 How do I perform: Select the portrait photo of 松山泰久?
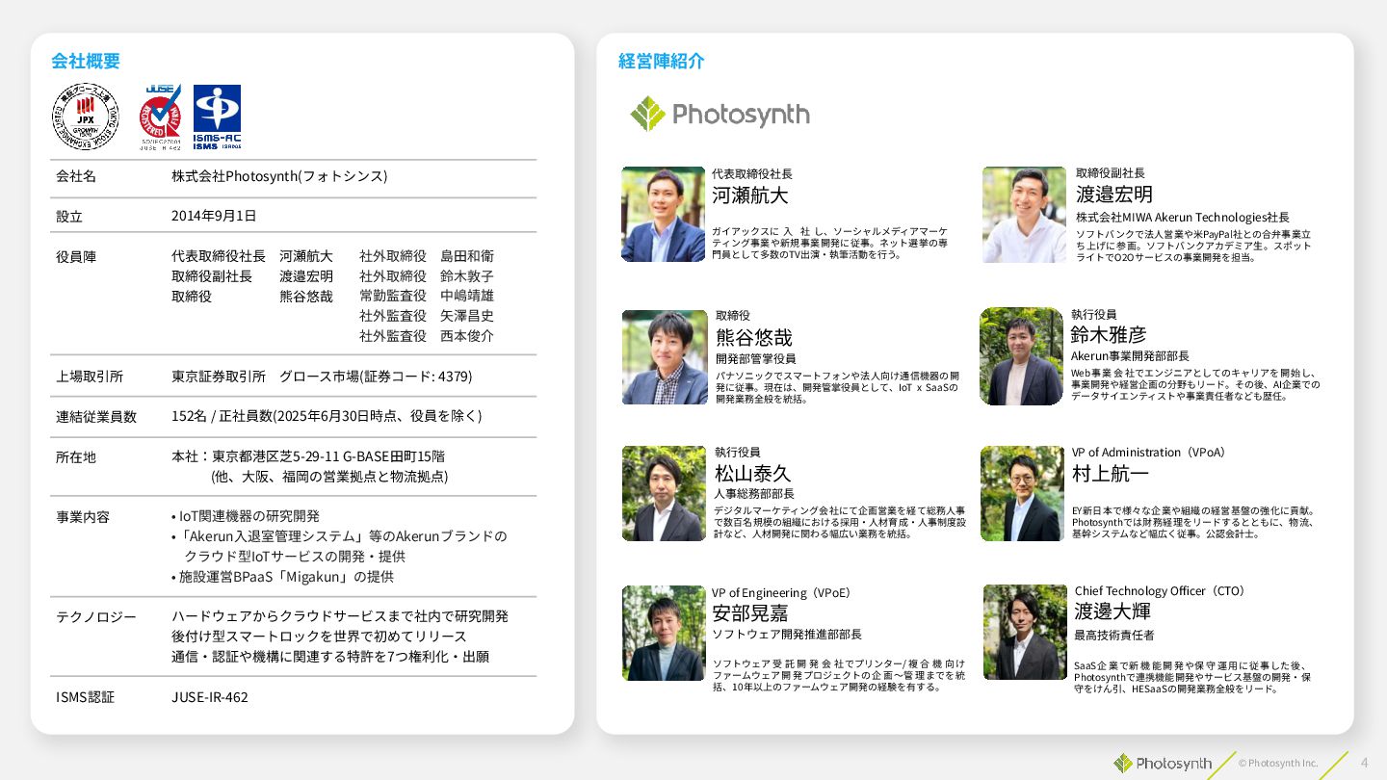tap(664, 493)
